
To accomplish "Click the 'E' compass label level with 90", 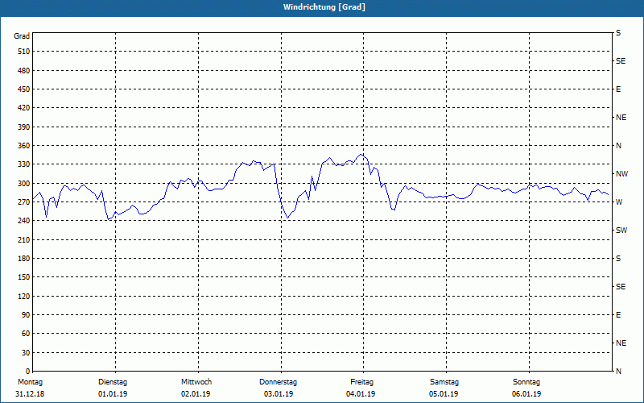I will pyautogui.click(x=618, y=315).
